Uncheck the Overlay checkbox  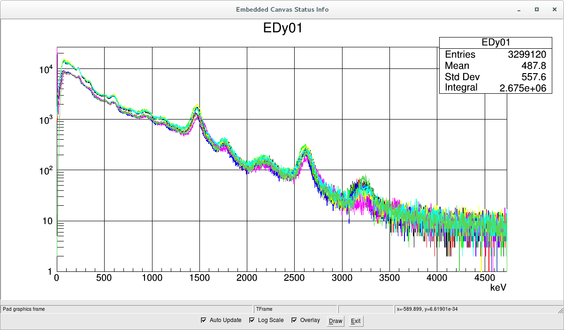pyautogui.click(x=295, y=320)
